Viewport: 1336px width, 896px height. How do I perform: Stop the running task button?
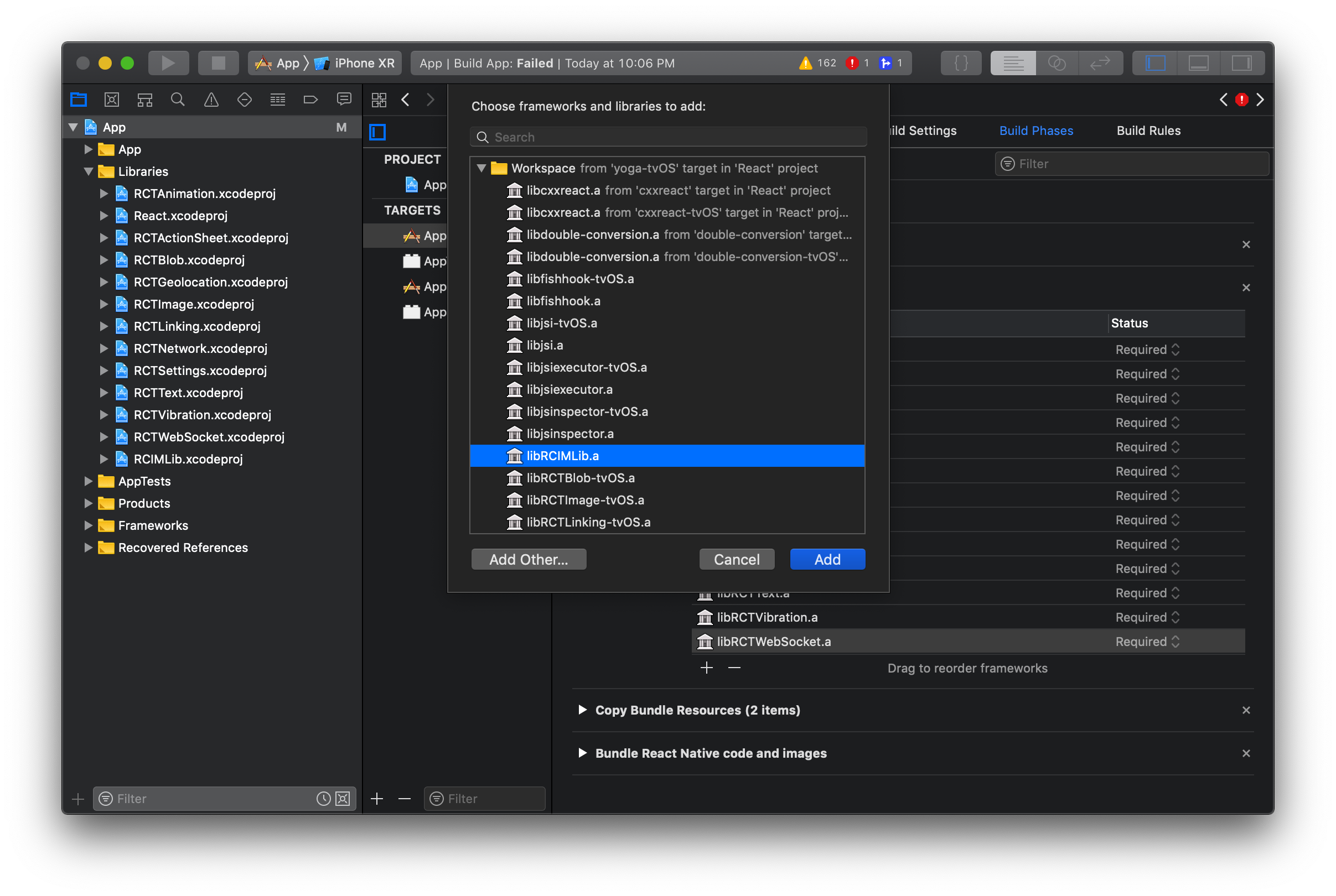pos(218,63)
